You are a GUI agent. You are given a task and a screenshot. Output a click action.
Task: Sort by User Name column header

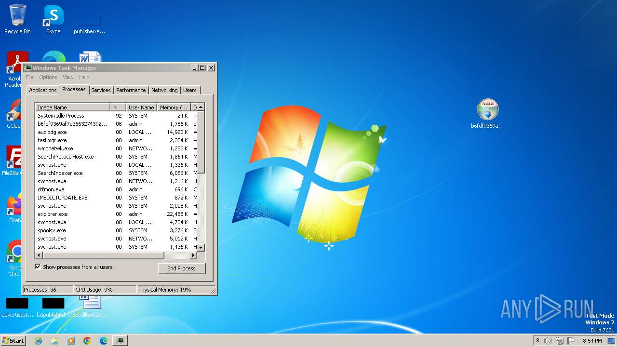click(x=141, y=107)
